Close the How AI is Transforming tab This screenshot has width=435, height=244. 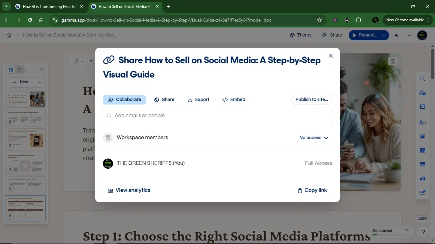(x=82, y=6)
